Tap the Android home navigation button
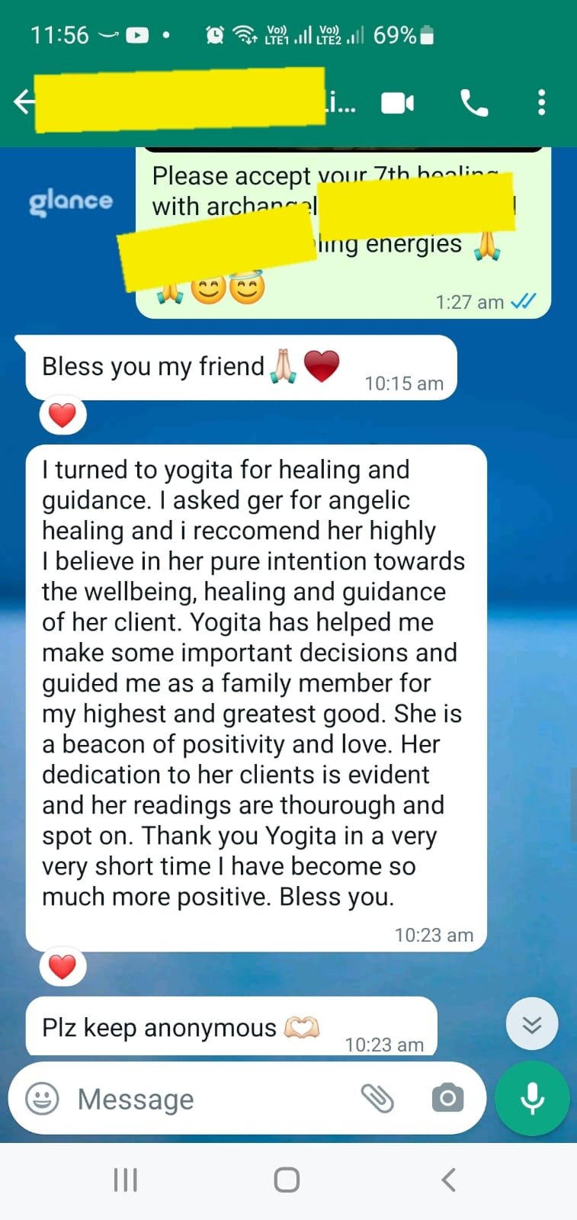The height and width of the screenshot is (1220, 577). pyautogui.click(x=287, y=1180)
